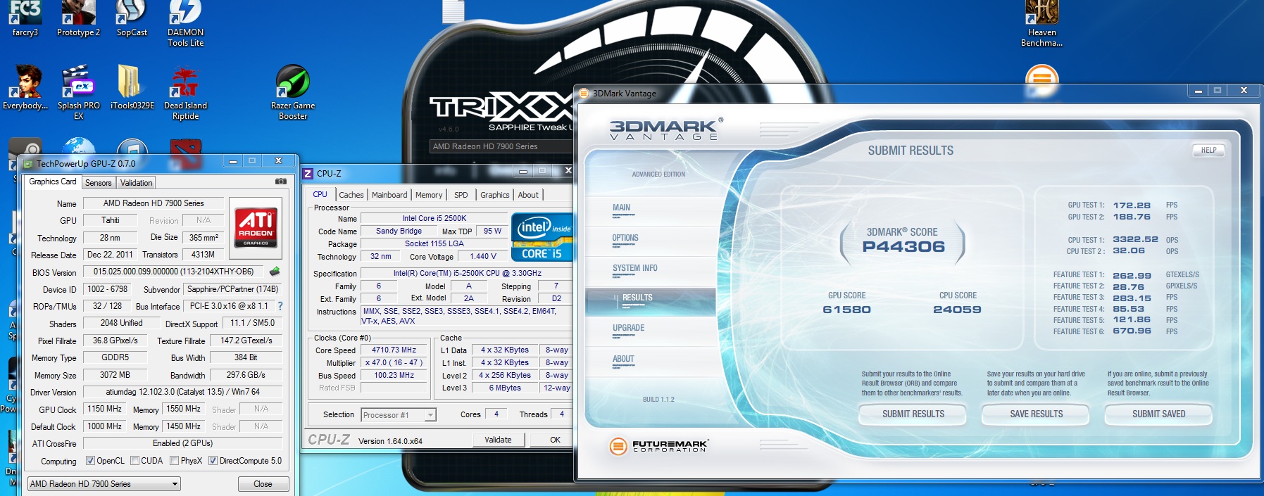Open SopCast desktop shortcut
The image size is (1264, 496).
pyautogui.click(x=132, y=19)
